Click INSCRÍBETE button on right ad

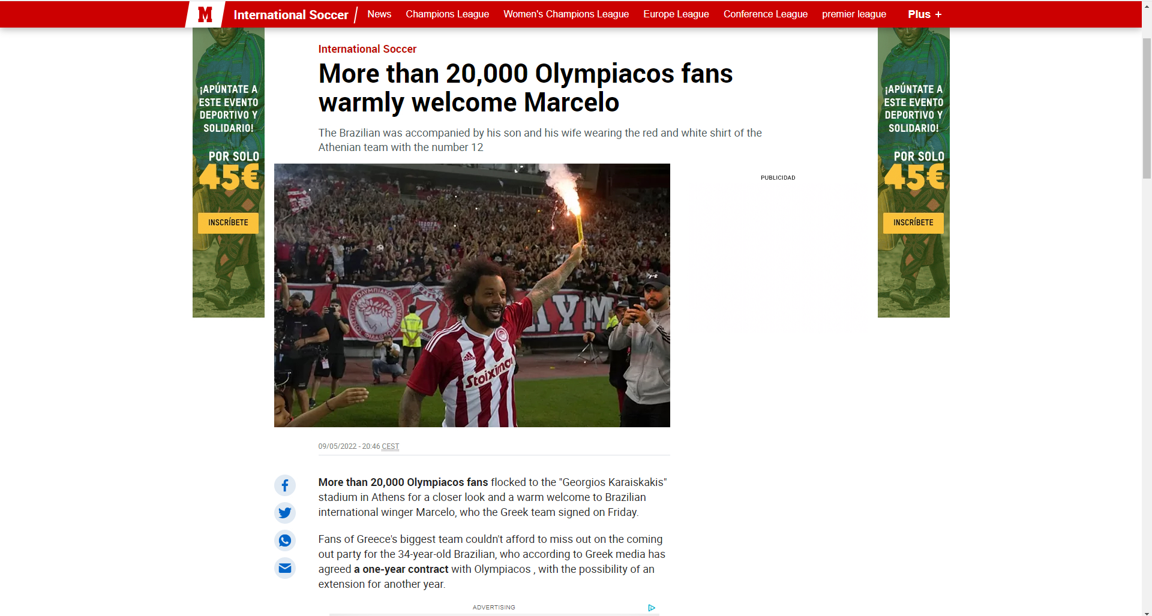pyautogui.click(x=913, y=223)
